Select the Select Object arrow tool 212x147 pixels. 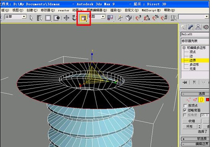[x=31, y=18]
